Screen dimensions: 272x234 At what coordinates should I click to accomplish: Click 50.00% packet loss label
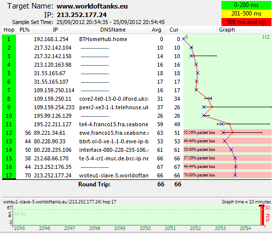[199, 149]
